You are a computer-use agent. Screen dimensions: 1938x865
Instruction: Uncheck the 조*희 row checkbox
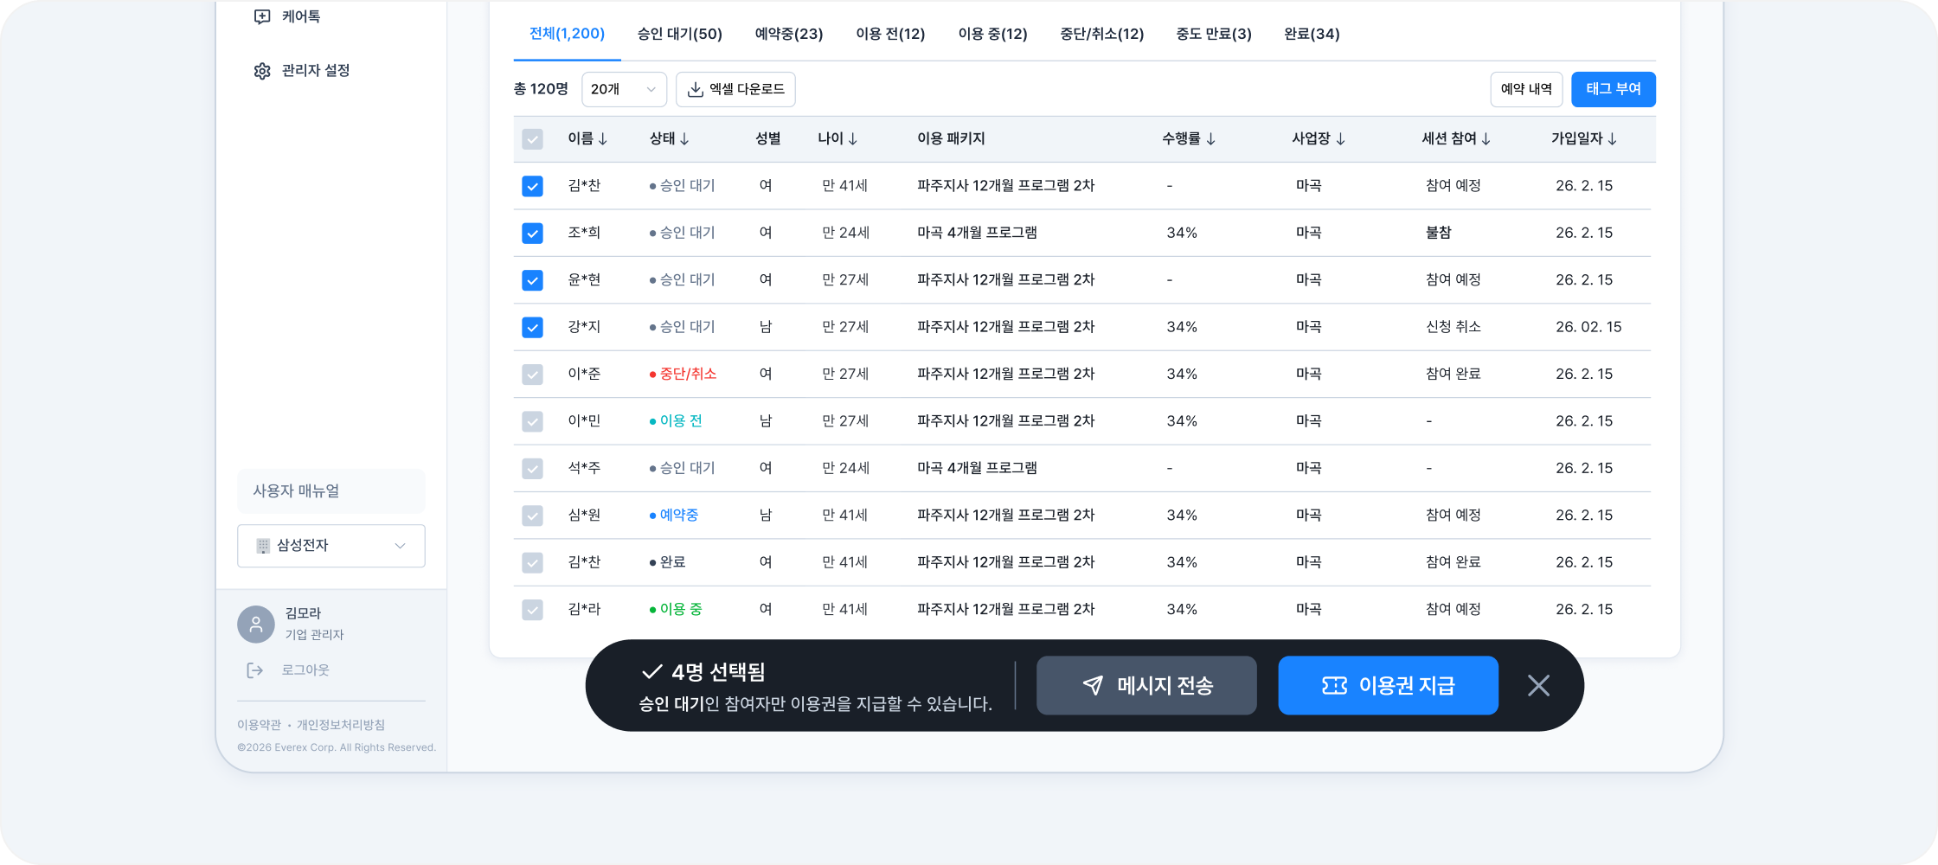(x=532, y=234)
